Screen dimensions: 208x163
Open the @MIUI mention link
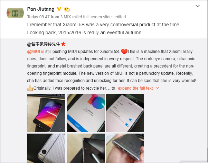(x=36, y=52)
